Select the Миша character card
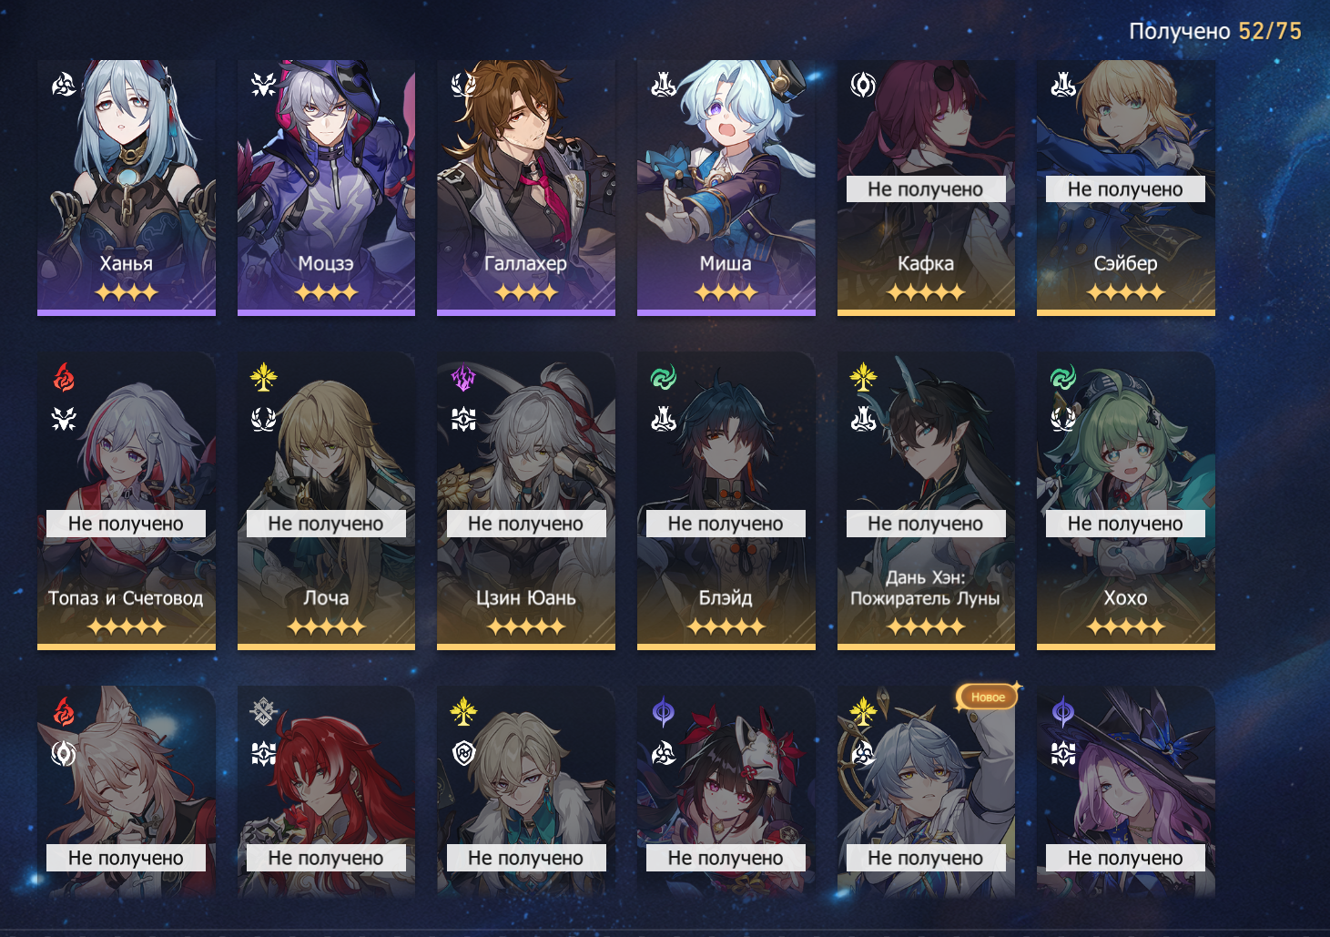The height and width of the screenshot is (937, 1330). pyautogui.click(x=726, y=188)
